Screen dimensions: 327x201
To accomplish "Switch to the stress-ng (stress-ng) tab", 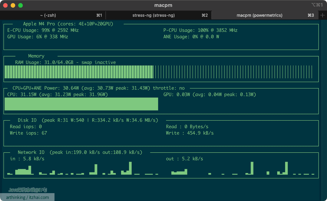I will click(x=158, y=15).
